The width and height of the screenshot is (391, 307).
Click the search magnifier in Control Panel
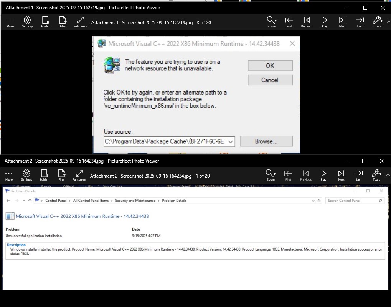(380, 201)
